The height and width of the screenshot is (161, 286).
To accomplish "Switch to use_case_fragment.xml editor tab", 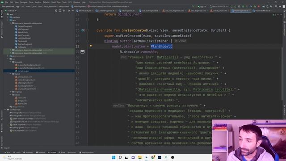I will 173,11.
